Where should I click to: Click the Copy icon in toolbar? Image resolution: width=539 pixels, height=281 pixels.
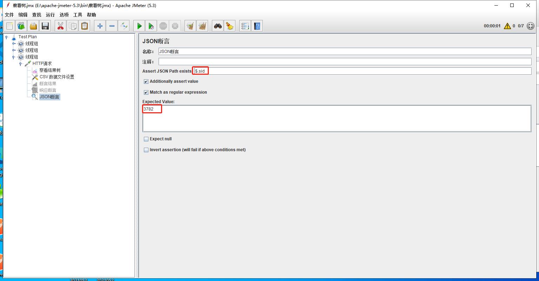tap(73, 26)
